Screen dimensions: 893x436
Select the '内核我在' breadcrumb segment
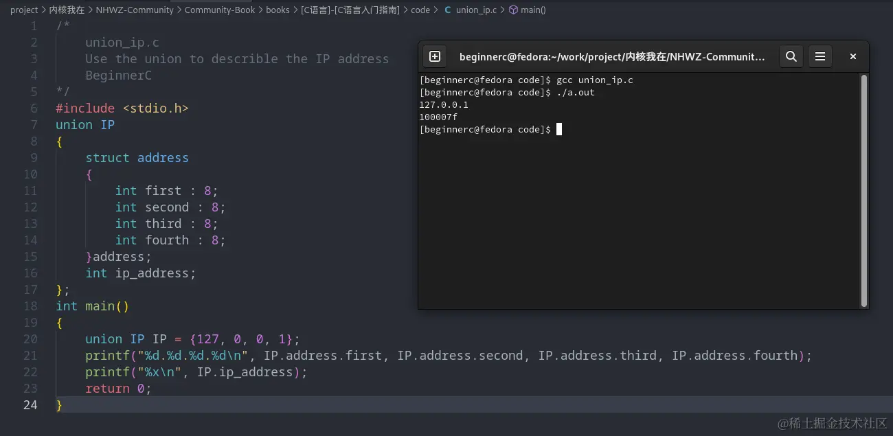pyautogui.click(x=67, y=10)
